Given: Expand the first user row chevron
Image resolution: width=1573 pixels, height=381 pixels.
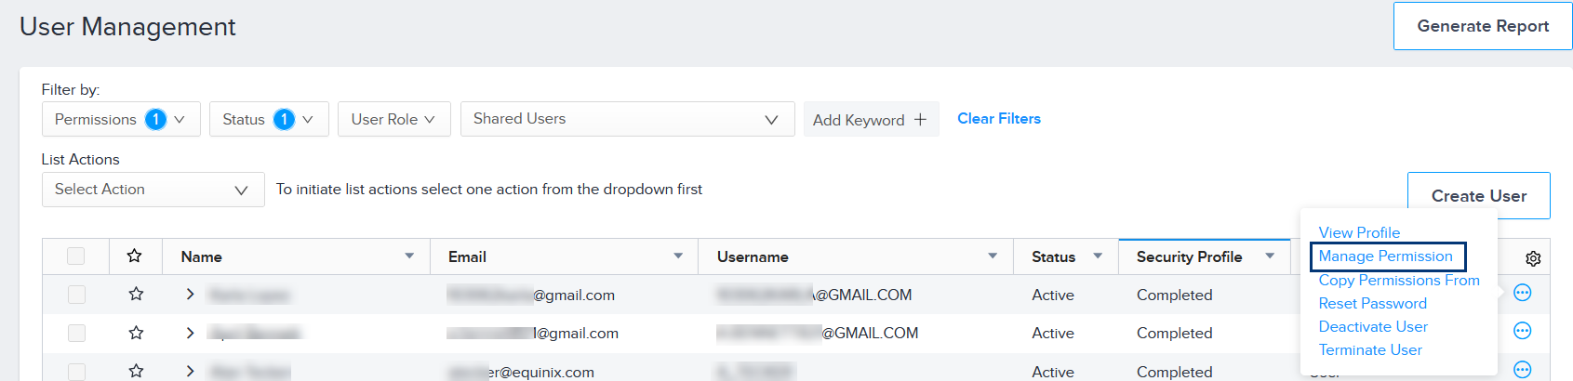Looking at the screenshot, I should point(190,294).
